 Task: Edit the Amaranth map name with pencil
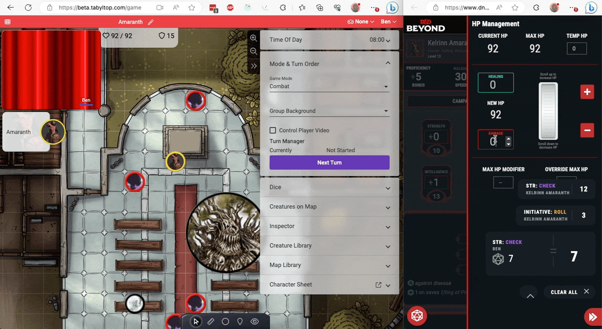pyautogui.click(x=150, y=22)
